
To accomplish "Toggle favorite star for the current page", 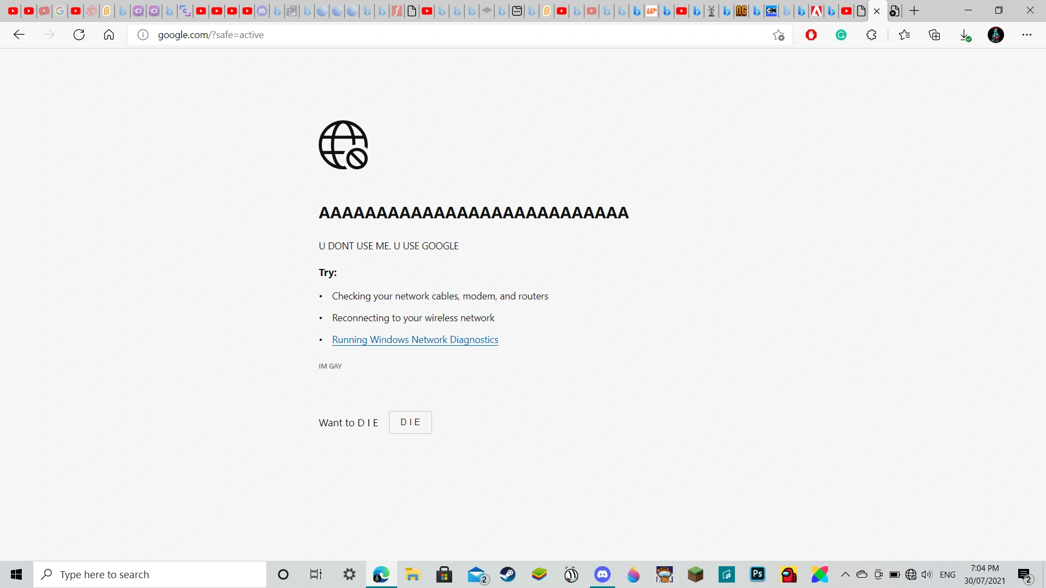I will (x=778, y=34).
